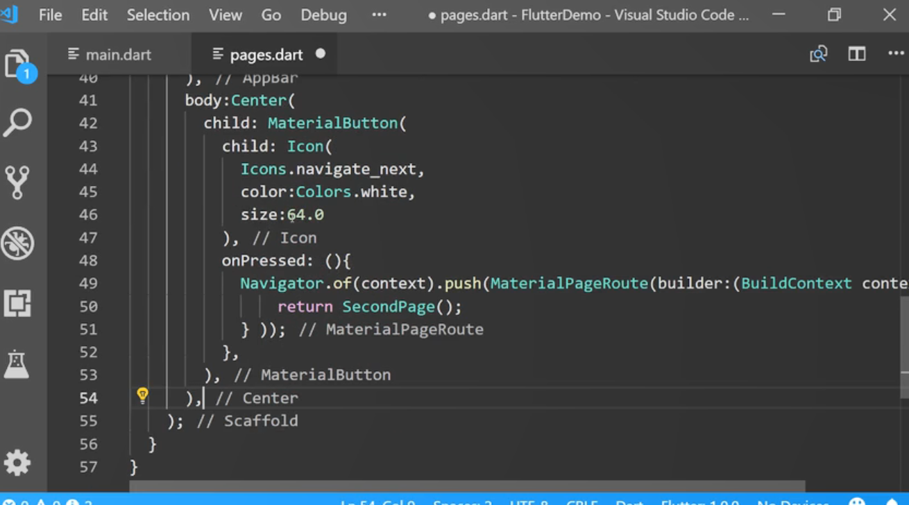Click line number 44 in the gutter
909x505 pixels.
coord(88,169)
